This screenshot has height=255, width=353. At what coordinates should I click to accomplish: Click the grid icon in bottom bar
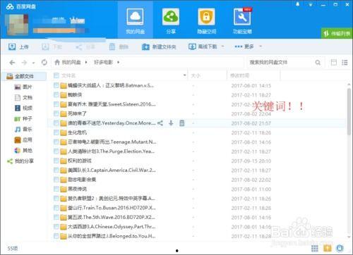[315, 248]
